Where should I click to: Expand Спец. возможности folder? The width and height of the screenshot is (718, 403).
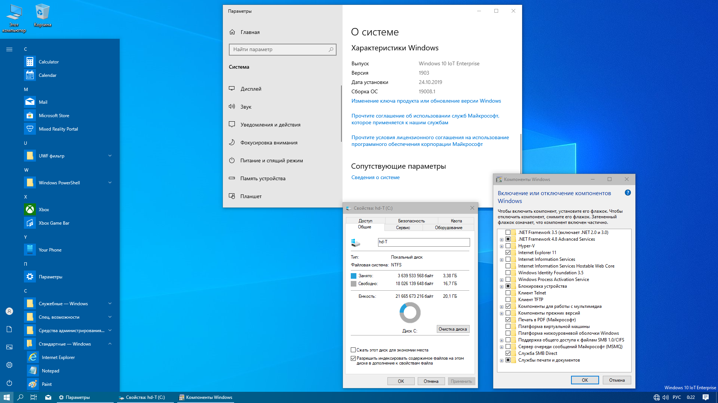[110, 317]
